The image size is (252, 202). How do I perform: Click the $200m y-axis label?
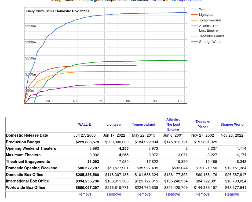click(31, 42)
